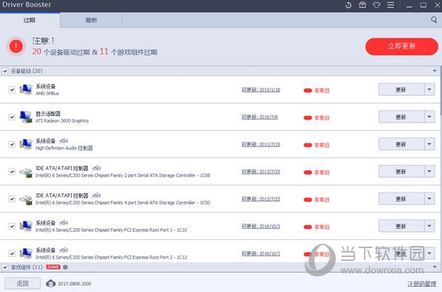Open the restore/rescue center icon in title bar
This screenshot has height=292, width=442.
click(x=348, y=5)
